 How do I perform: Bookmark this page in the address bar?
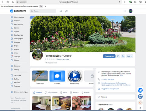(x=120, y=2)
